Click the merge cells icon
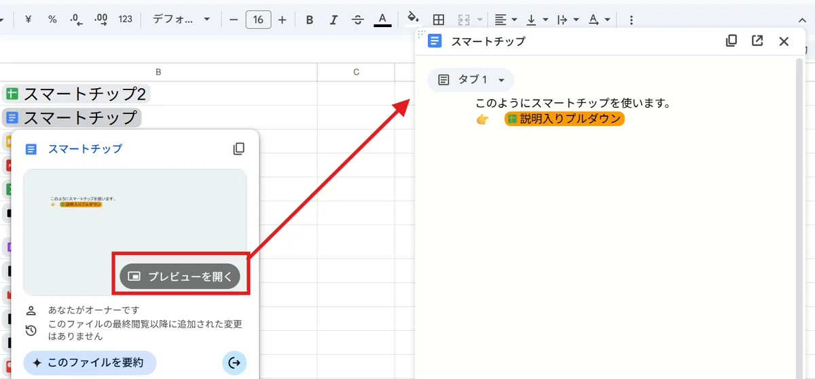This screenshot has width=815, height=379. tap(465, 20)
